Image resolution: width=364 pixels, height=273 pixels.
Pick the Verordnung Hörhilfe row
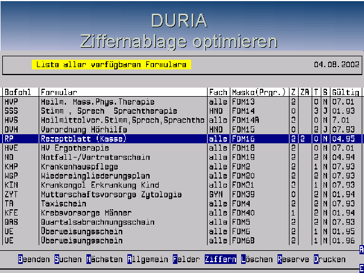182,130
